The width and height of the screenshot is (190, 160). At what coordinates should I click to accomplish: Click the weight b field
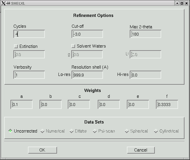[x=51, y=104]
